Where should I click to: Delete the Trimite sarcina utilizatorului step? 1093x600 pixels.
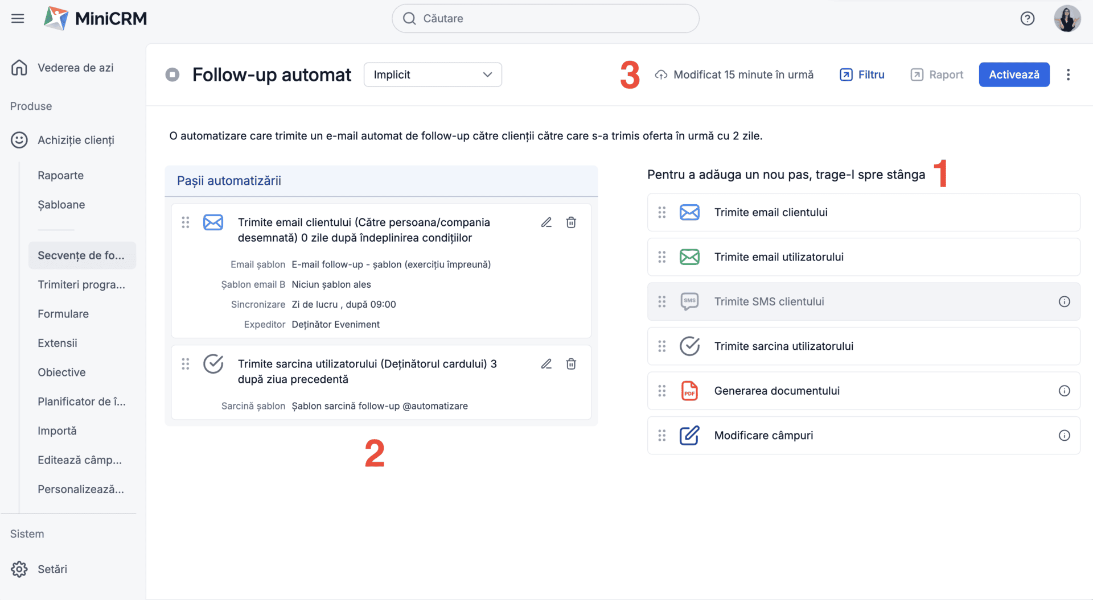571,364
